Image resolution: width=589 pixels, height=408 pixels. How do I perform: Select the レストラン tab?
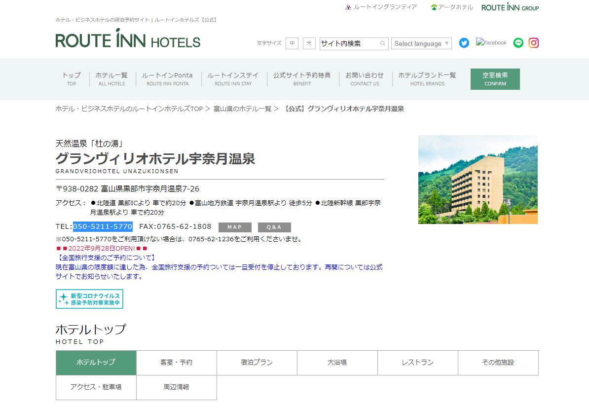(x=417, y=363)
